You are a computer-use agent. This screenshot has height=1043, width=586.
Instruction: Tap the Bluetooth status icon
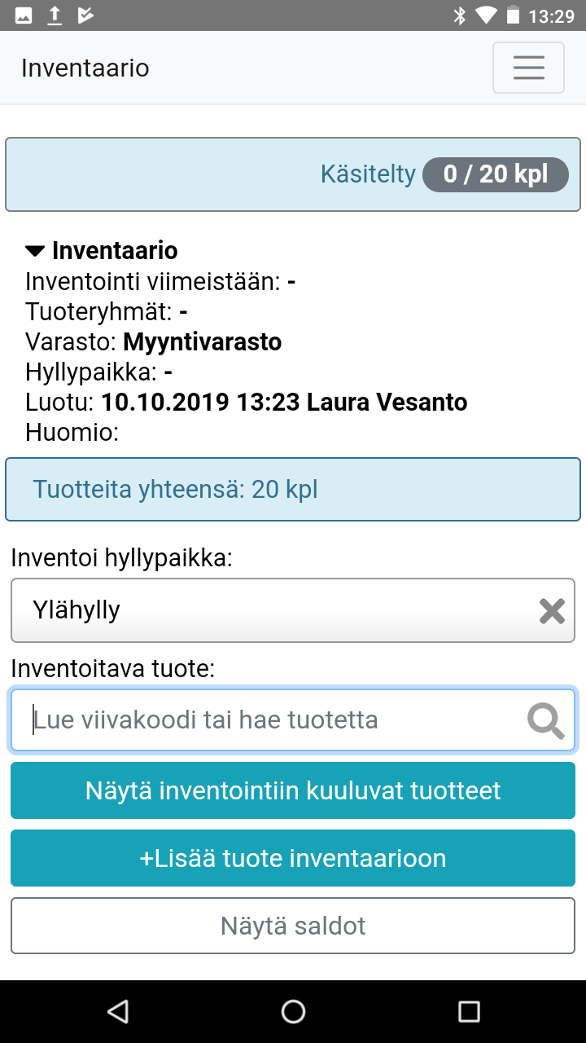coord(460,15)
